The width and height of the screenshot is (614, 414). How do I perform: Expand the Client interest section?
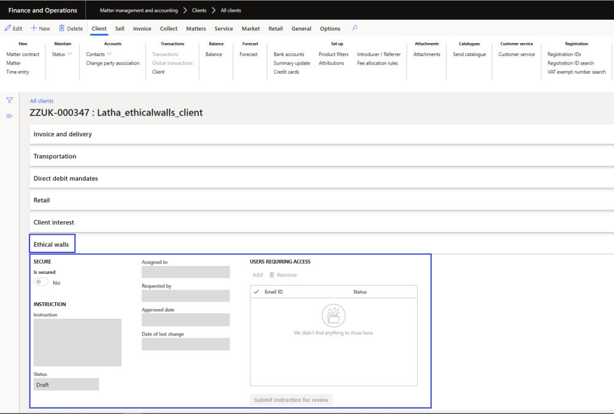click(54, 222)
